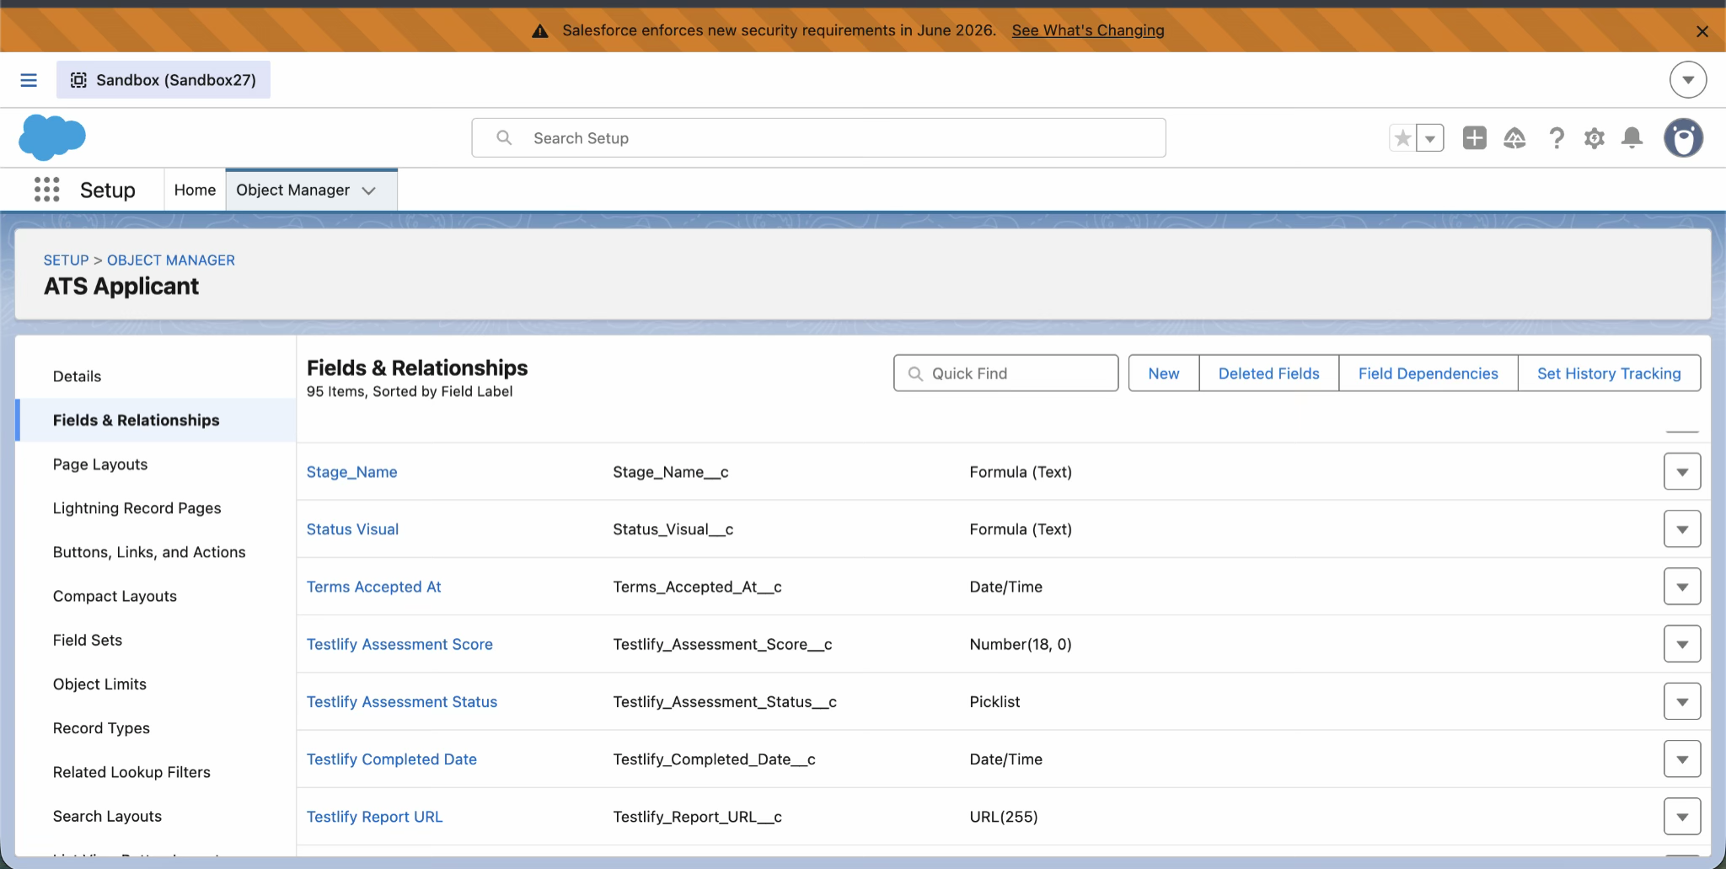The image size is (1726, 869).
Task: Open the user profile avatar
Action: 1684,137
